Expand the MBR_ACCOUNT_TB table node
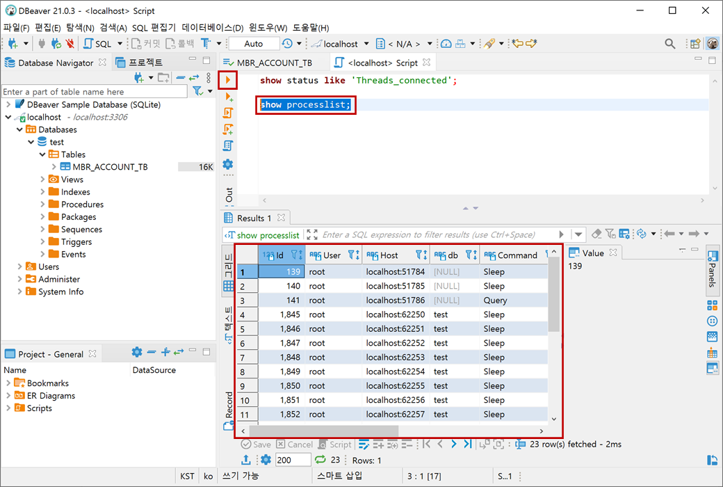Screen dimensions: 723x487 (x=54, y=167)
